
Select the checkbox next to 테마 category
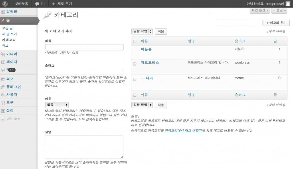(135, 79)
